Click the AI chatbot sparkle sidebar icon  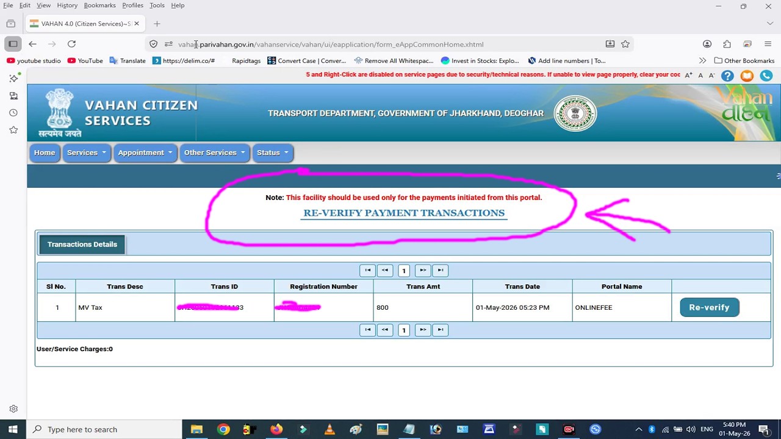(13, 79)
